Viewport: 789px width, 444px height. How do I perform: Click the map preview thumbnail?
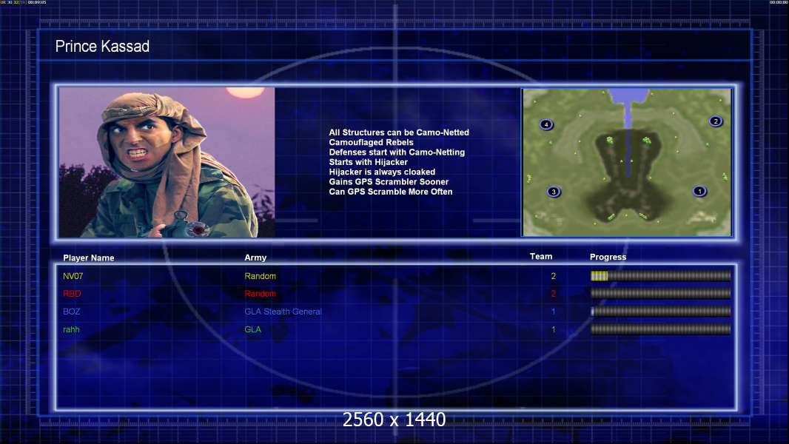(x=626, y=162)
